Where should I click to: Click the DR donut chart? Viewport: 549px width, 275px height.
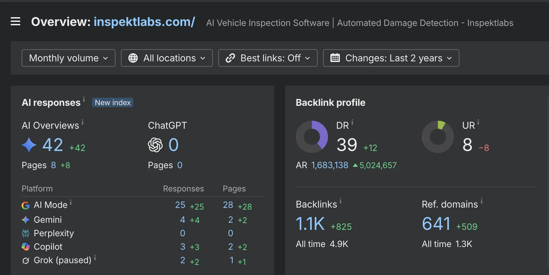(x=312, y=137)
